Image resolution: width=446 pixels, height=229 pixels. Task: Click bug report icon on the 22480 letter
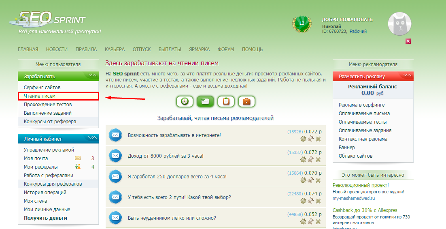[x=303, y=201]
